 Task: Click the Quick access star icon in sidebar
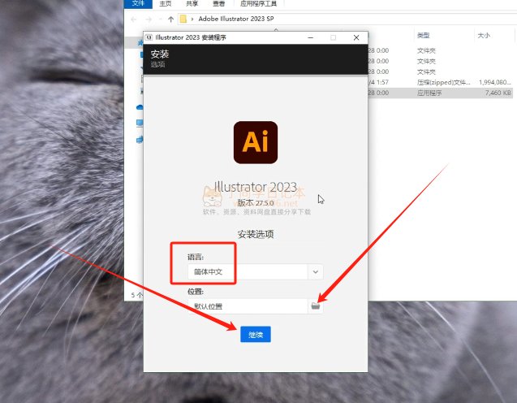click(140, 42)
